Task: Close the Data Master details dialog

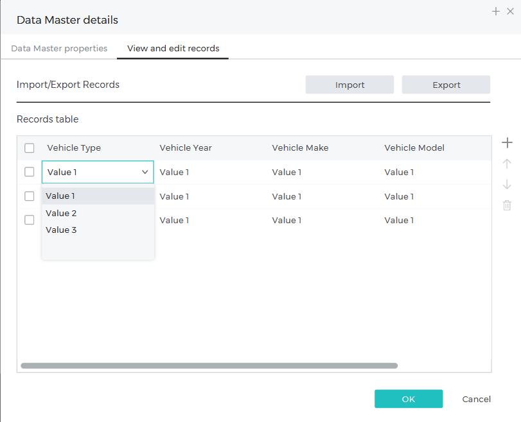Action: pos(511,12)
